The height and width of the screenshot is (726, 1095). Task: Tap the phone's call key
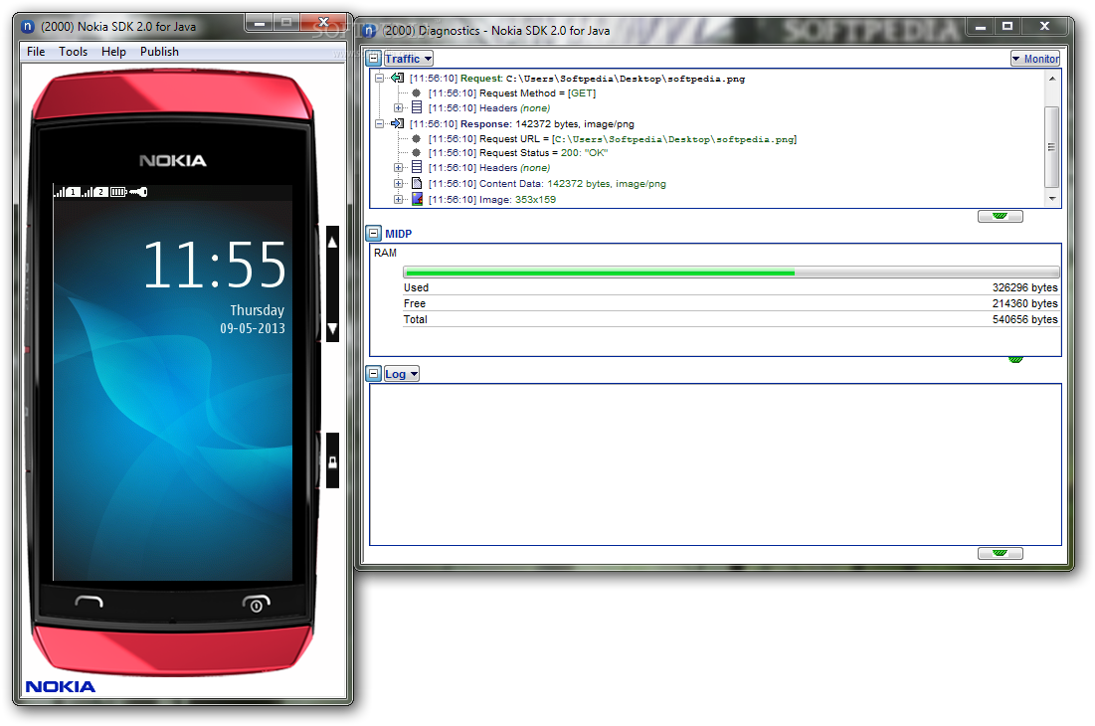pos(89,602)
